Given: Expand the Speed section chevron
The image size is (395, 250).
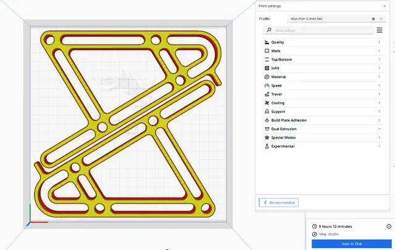Looking at the screenshot, I should coord(380,86).
